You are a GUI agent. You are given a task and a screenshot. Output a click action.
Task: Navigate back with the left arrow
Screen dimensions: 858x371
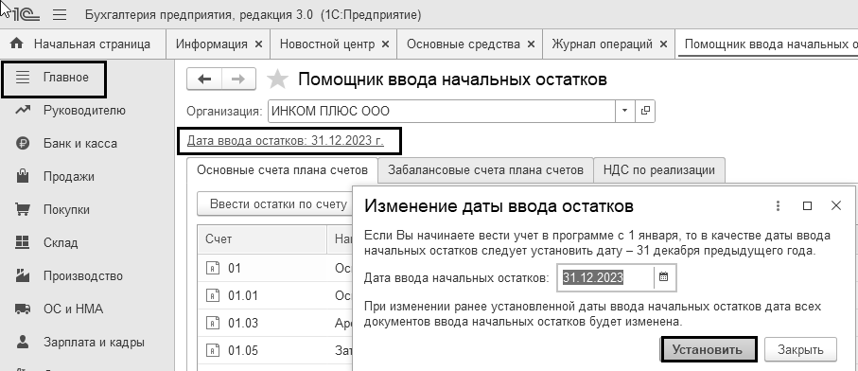tap(204, 79)
